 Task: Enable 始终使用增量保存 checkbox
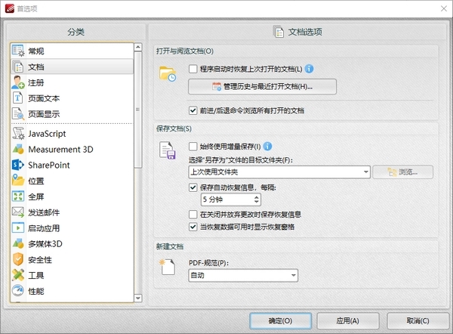coord(193,147)
